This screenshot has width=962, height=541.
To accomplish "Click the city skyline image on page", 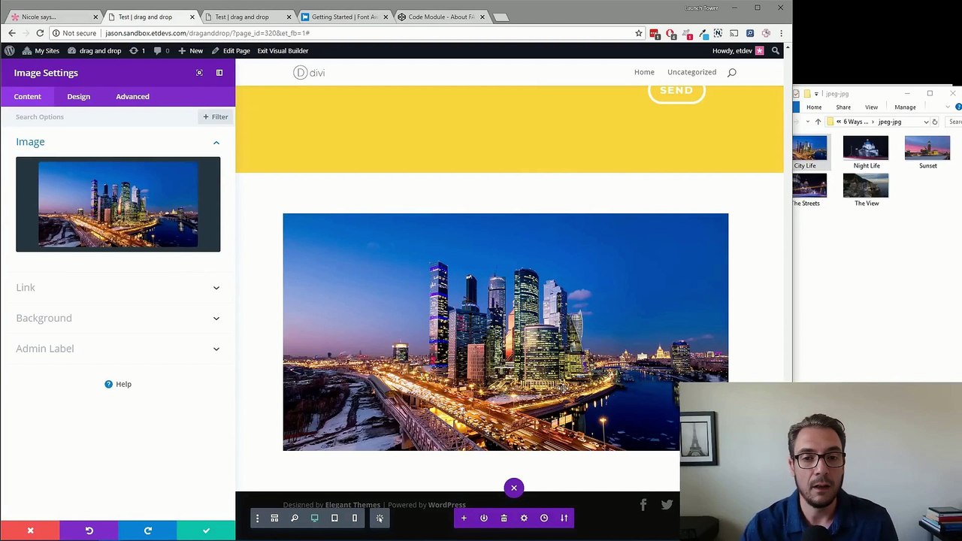I will pos(505,332).
